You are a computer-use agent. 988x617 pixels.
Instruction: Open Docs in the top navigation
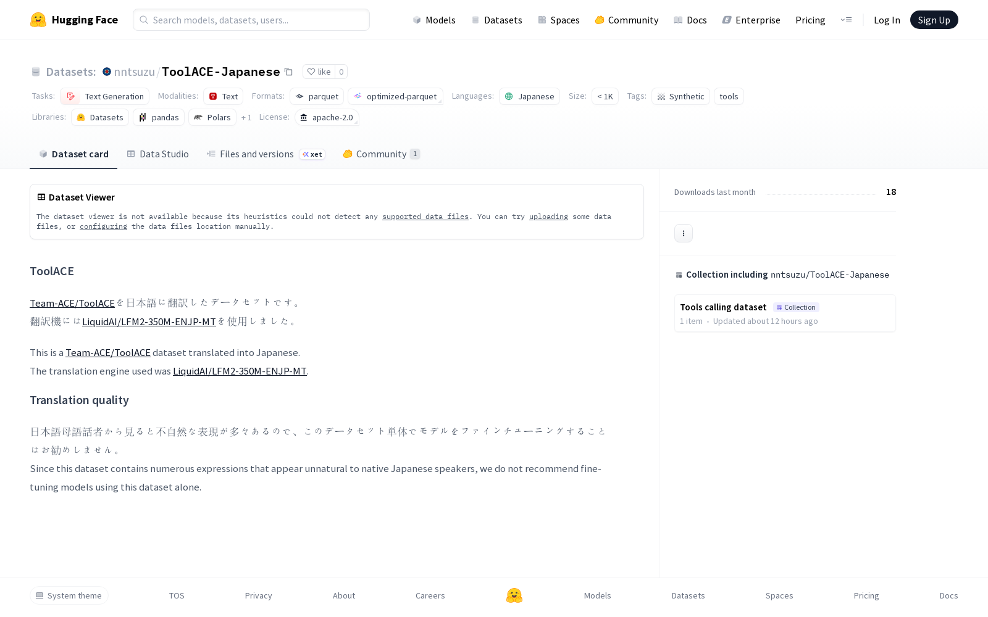690,20
